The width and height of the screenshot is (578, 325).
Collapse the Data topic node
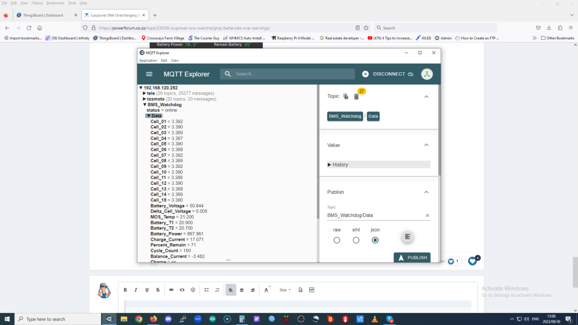coord(149,116)
